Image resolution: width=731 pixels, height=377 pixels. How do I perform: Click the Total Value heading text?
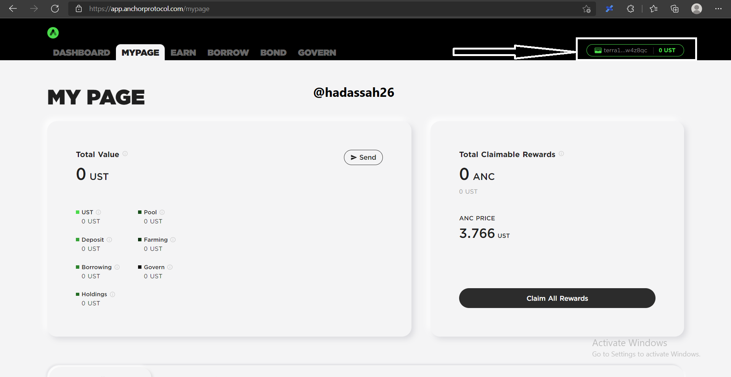[98, 154]
